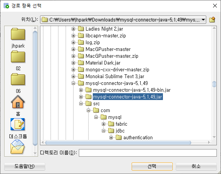Expand the selected mysql-connector-java-5.1.49.jar node

coord(81,97)
